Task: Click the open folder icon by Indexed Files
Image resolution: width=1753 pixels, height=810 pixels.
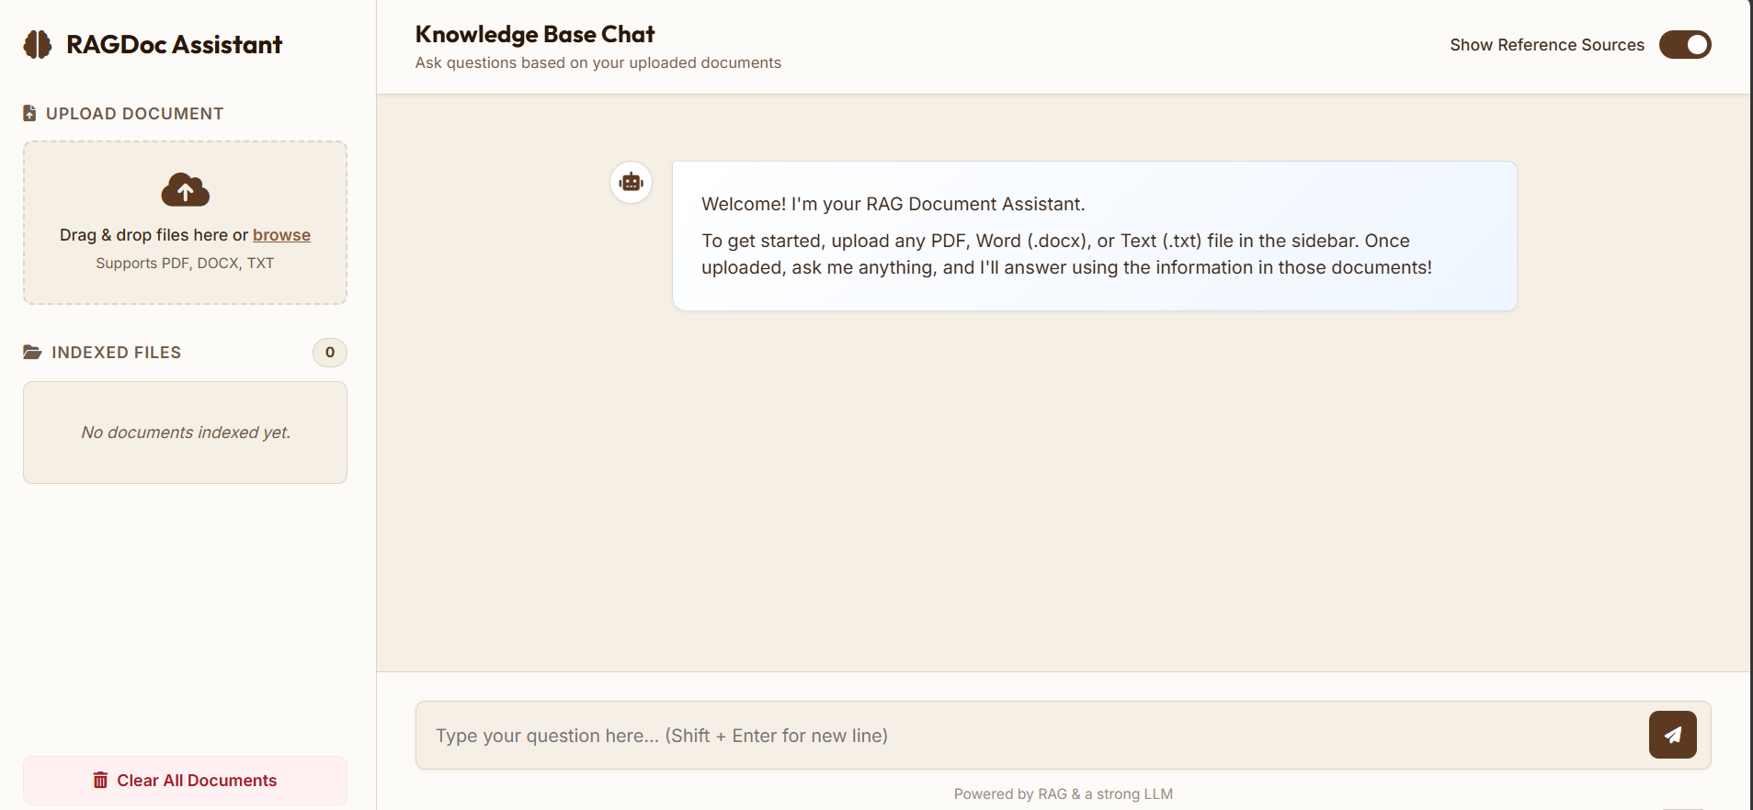Action: (32, 352)
